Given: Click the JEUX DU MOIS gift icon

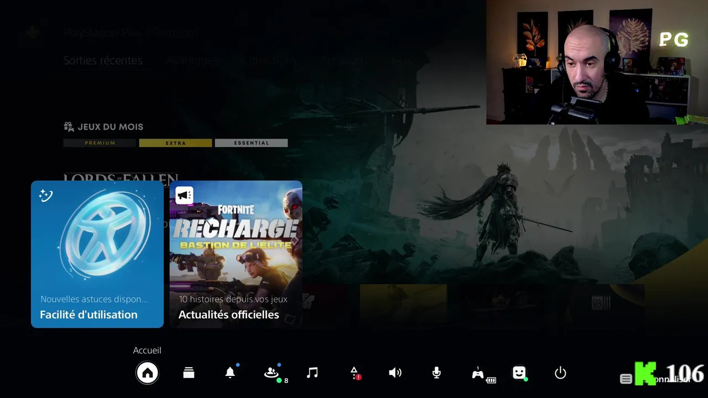Looking at the screenshot, I should point(69,127).
